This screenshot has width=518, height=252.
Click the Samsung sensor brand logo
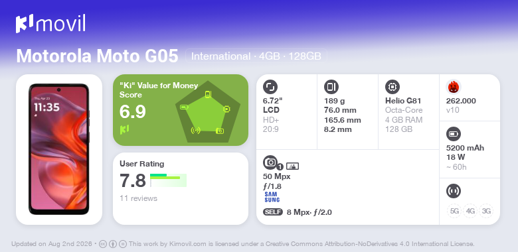pyautogui.click(x=272, y=197)
